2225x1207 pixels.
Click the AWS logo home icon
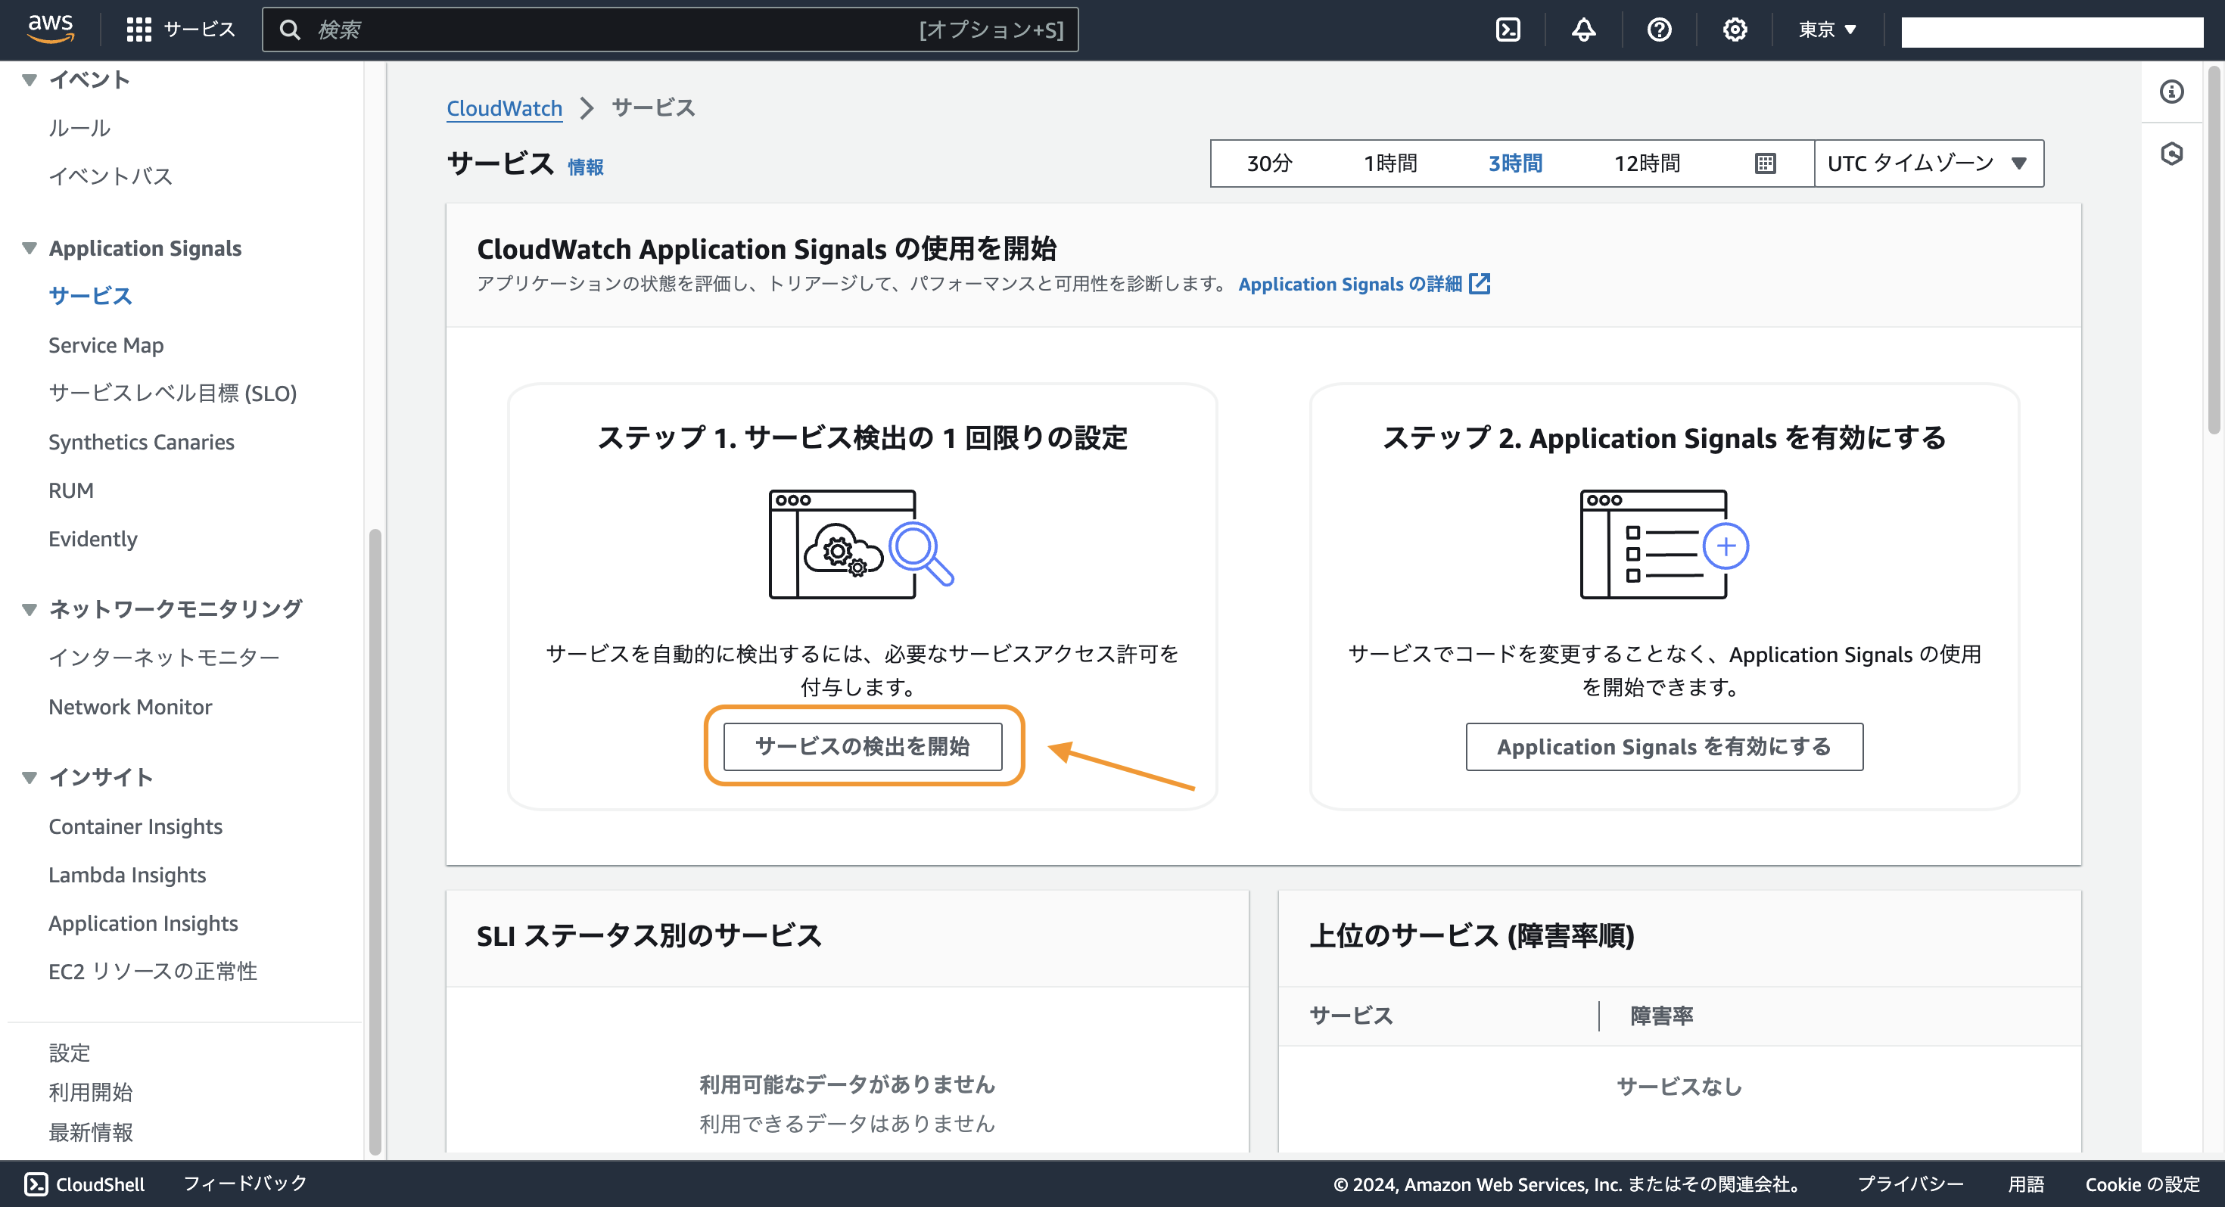tap(50, 29)
